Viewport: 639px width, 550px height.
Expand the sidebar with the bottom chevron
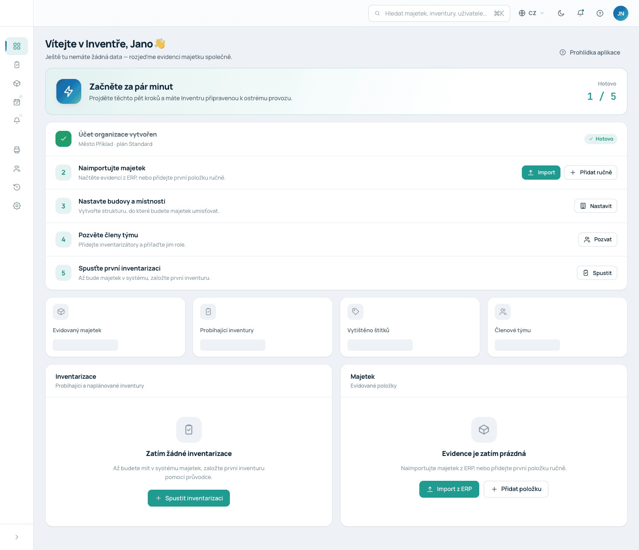tap(17, 537)
